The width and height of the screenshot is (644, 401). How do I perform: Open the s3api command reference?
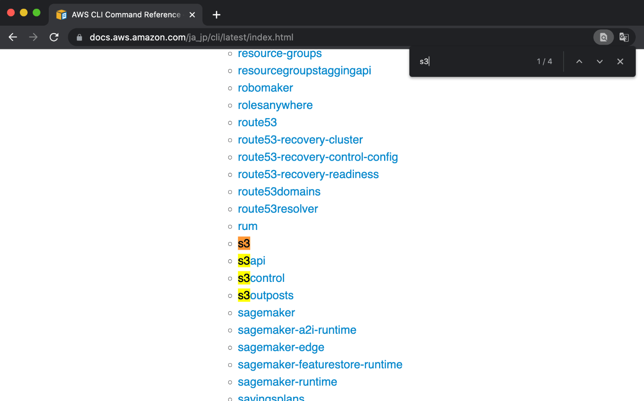point(251,260)
